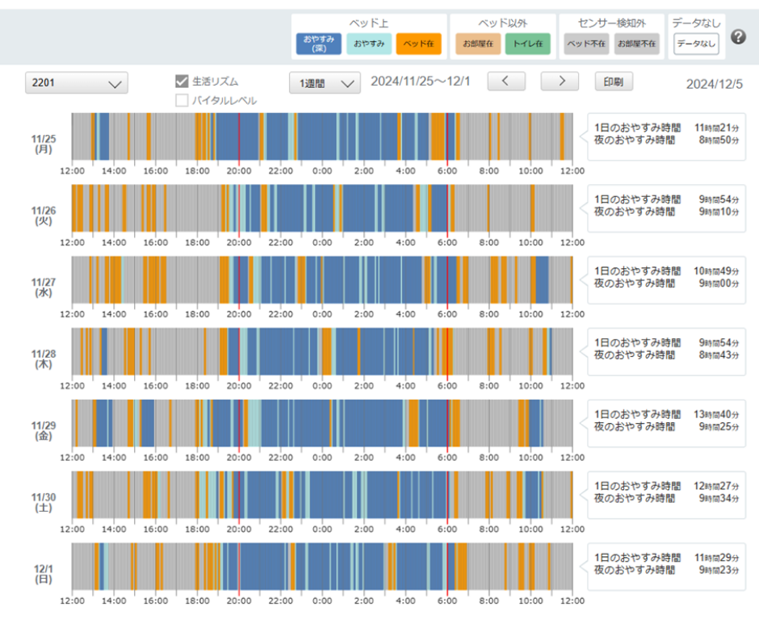Toggle the 生活リズム checkbox
The width and height of the screenshot is (759, 620).
[182, 82]
